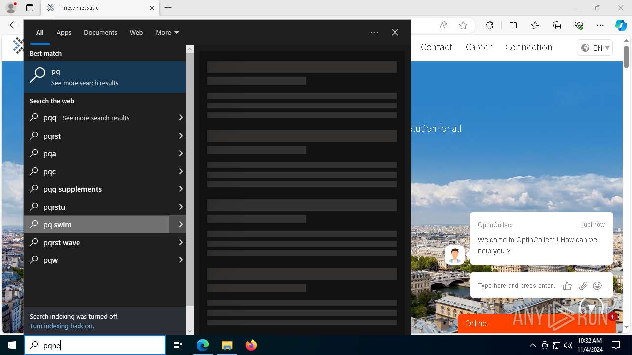This screenshot has height=355, width=632.
Task: Expand arrow for 'pqrstu' suggestion
Action: (x=181, y=207)
